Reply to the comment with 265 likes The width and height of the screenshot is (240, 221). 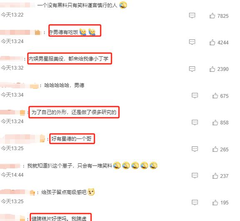[x=195, y=149]
